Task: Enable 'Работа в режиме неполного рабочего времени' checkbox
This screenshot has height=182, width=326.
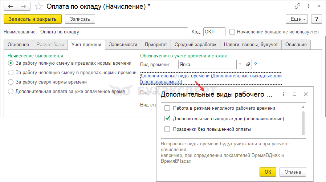Action: (x=167, y=108)
